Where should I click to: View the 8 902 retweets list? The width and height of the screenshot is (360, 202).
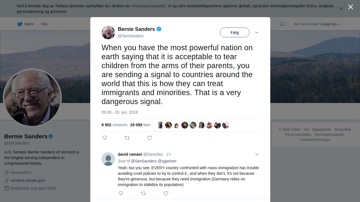[x=114, y=125]
